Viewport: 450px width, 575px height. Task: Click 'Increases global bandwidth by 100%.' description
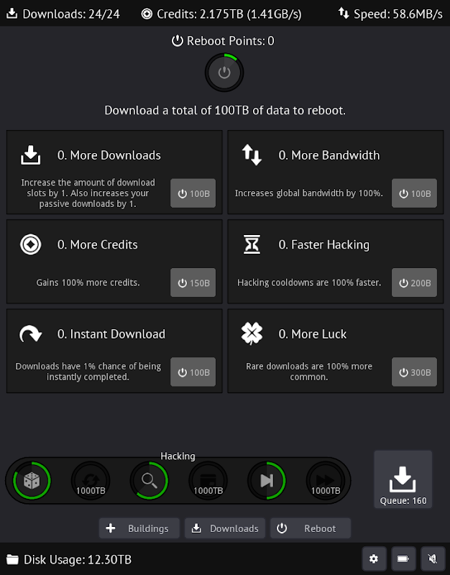pos(309,193)
